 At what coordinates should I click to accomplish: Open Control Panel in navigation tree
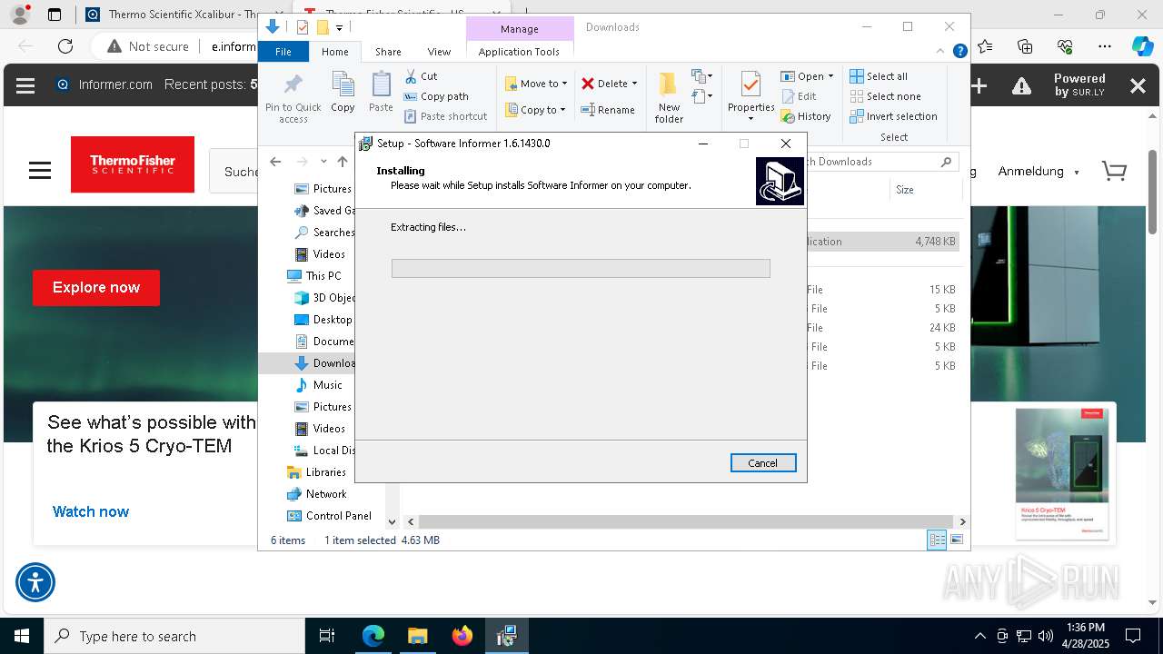pos(329,516)
